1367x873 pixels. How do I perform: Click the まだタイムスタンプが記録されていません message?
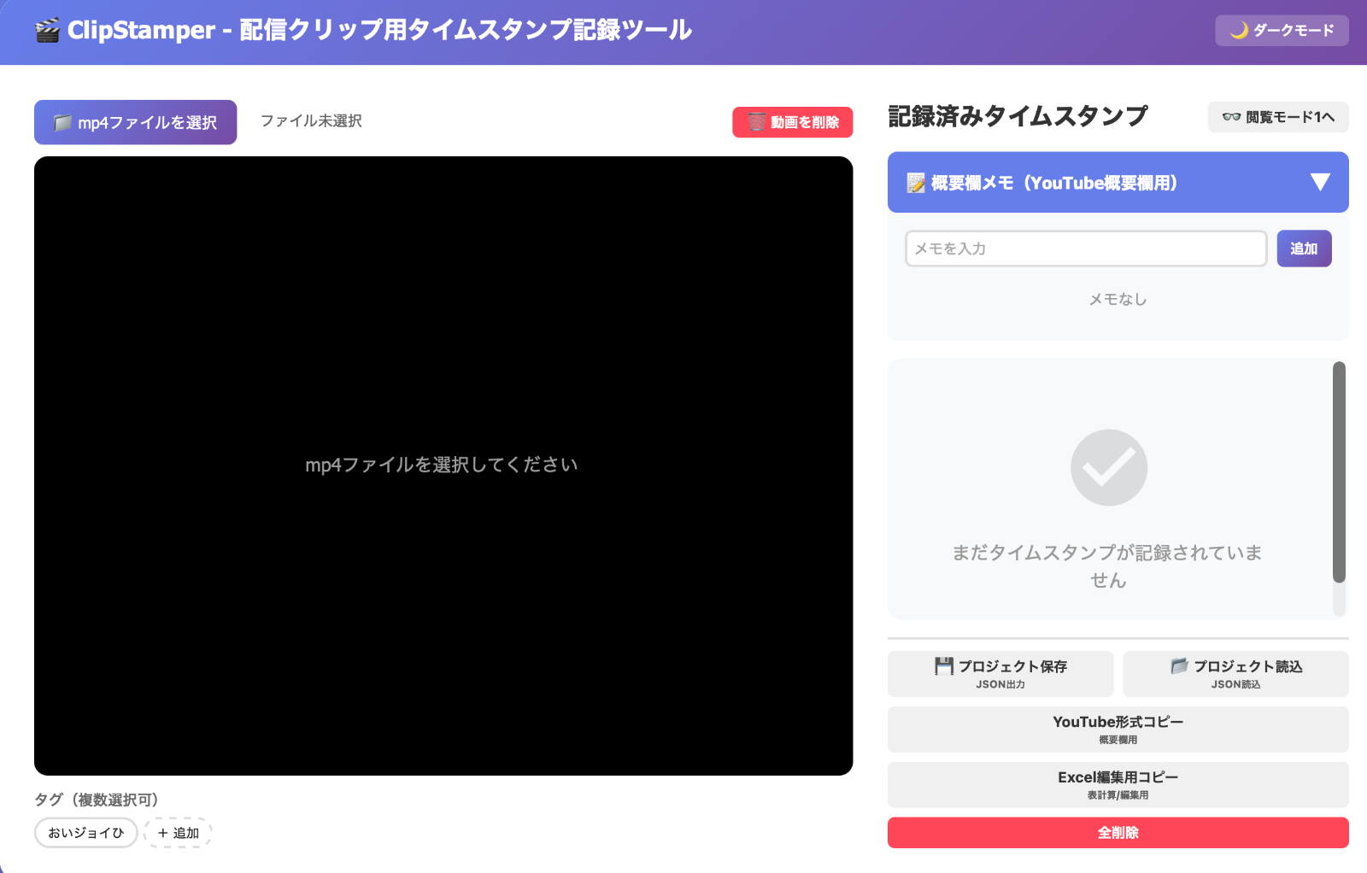(1108, 566)
